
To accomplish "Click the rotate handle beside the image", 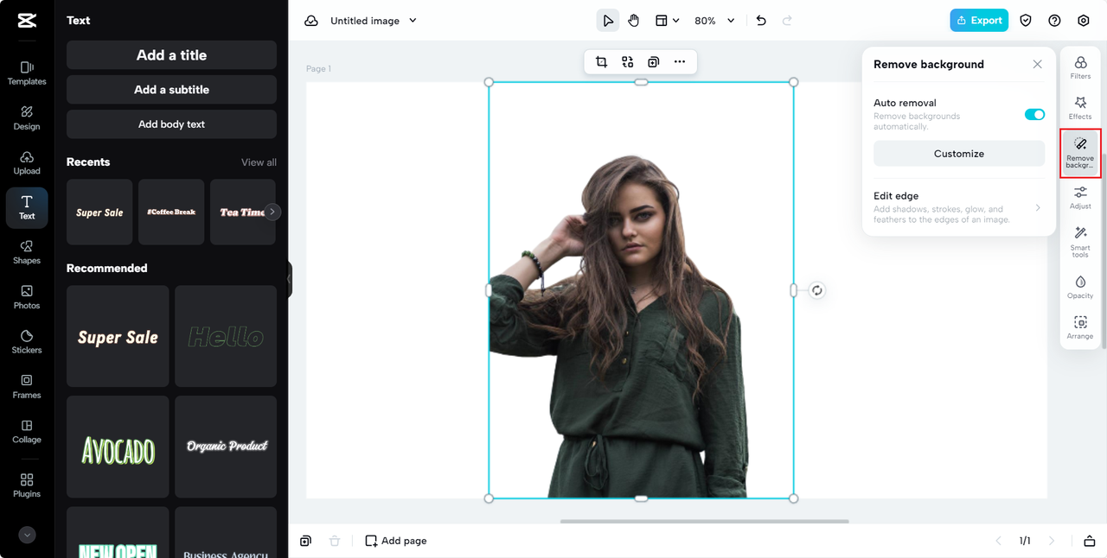I will point(816,290).
